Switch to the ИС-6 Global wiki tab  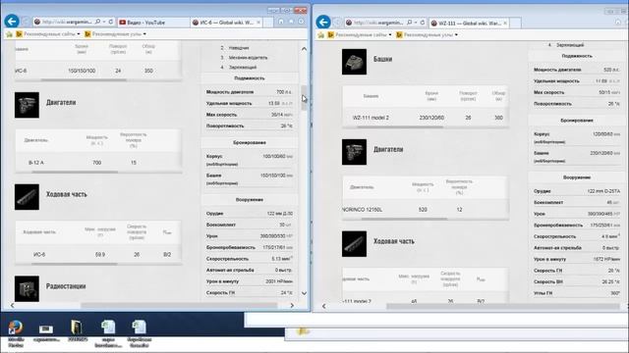coord(226,23)
